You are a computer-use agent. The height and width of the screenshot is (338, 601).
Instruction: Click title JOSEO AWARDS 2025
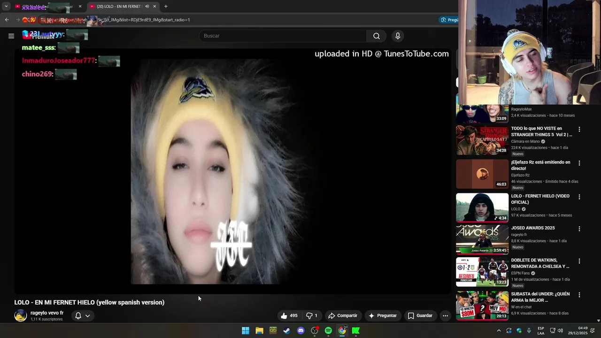[x=533, y=228]
